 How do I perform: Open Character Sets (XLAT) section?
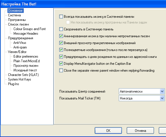(23, 75)
